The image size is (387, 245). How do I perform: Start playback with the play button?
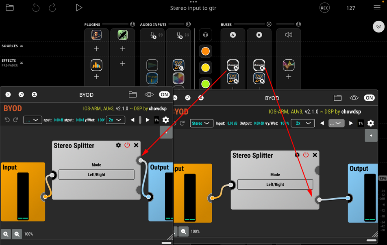pos(79,8)
